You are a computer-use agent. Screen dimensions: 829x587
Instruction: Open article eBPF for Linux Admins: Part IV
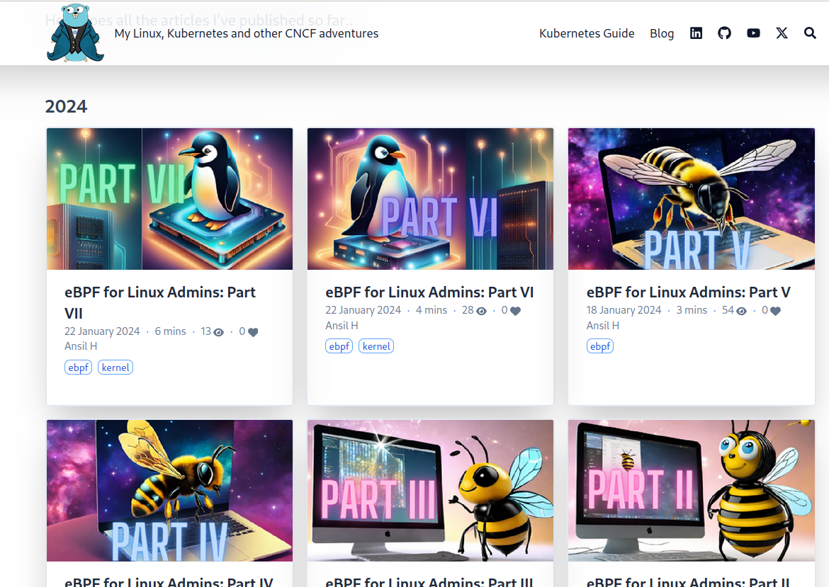point(169,581)
